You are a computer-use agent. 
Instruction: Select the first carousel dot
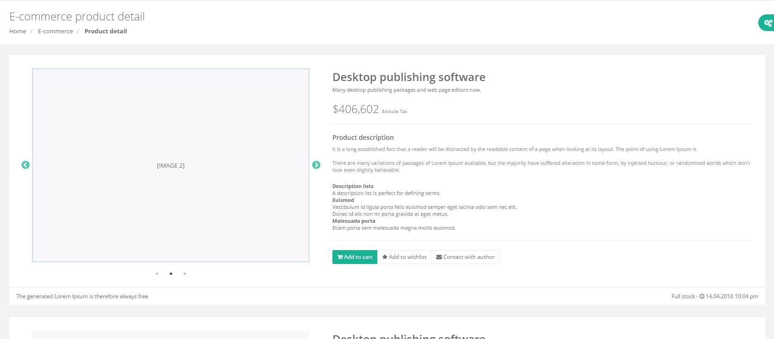(157, 274)
